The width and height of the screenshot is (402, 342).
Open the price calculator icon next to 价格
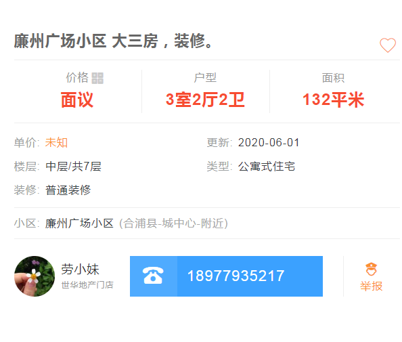(x=97, y=78)
